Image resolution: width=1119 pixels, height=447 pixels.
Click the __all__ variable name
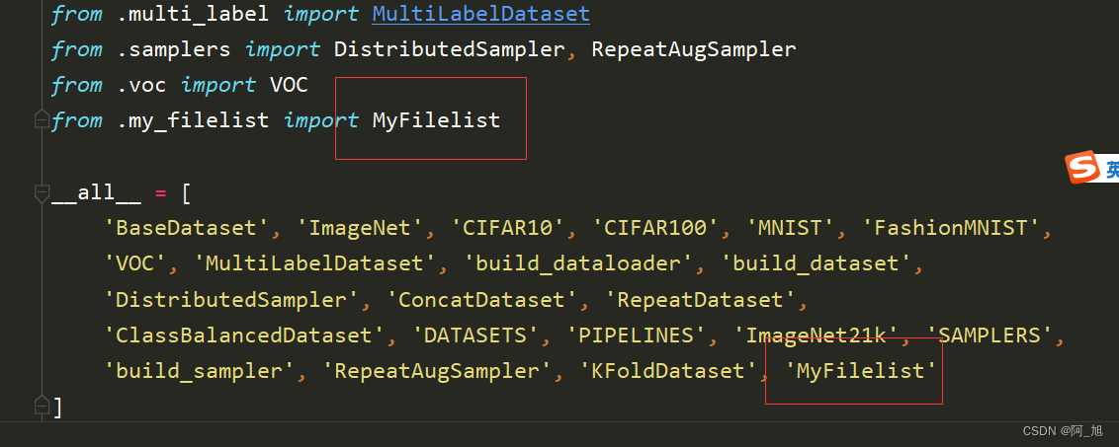96,192
